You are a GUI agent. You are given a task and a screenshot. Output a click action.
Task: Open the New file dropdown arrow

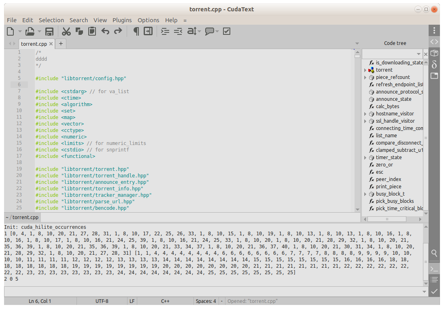pos(20,32)
